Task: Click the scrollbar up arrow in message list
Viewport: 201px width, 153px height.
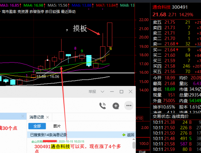Action: pos(133,139)
